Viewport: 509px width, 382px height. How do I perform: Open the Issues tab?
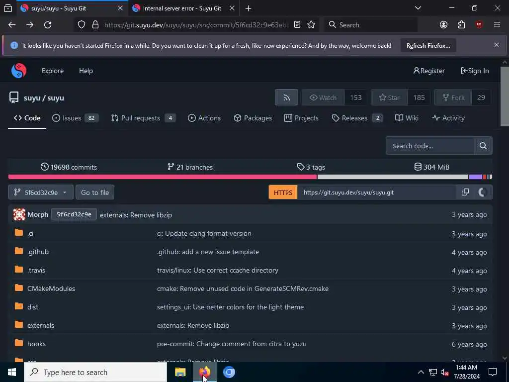[x=75, y=118]
